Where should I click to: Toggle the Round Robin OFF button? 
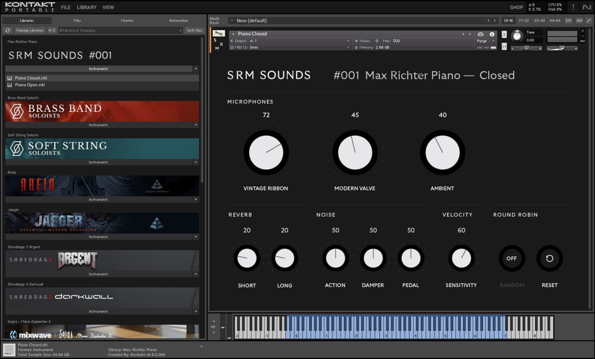point(511,259)
